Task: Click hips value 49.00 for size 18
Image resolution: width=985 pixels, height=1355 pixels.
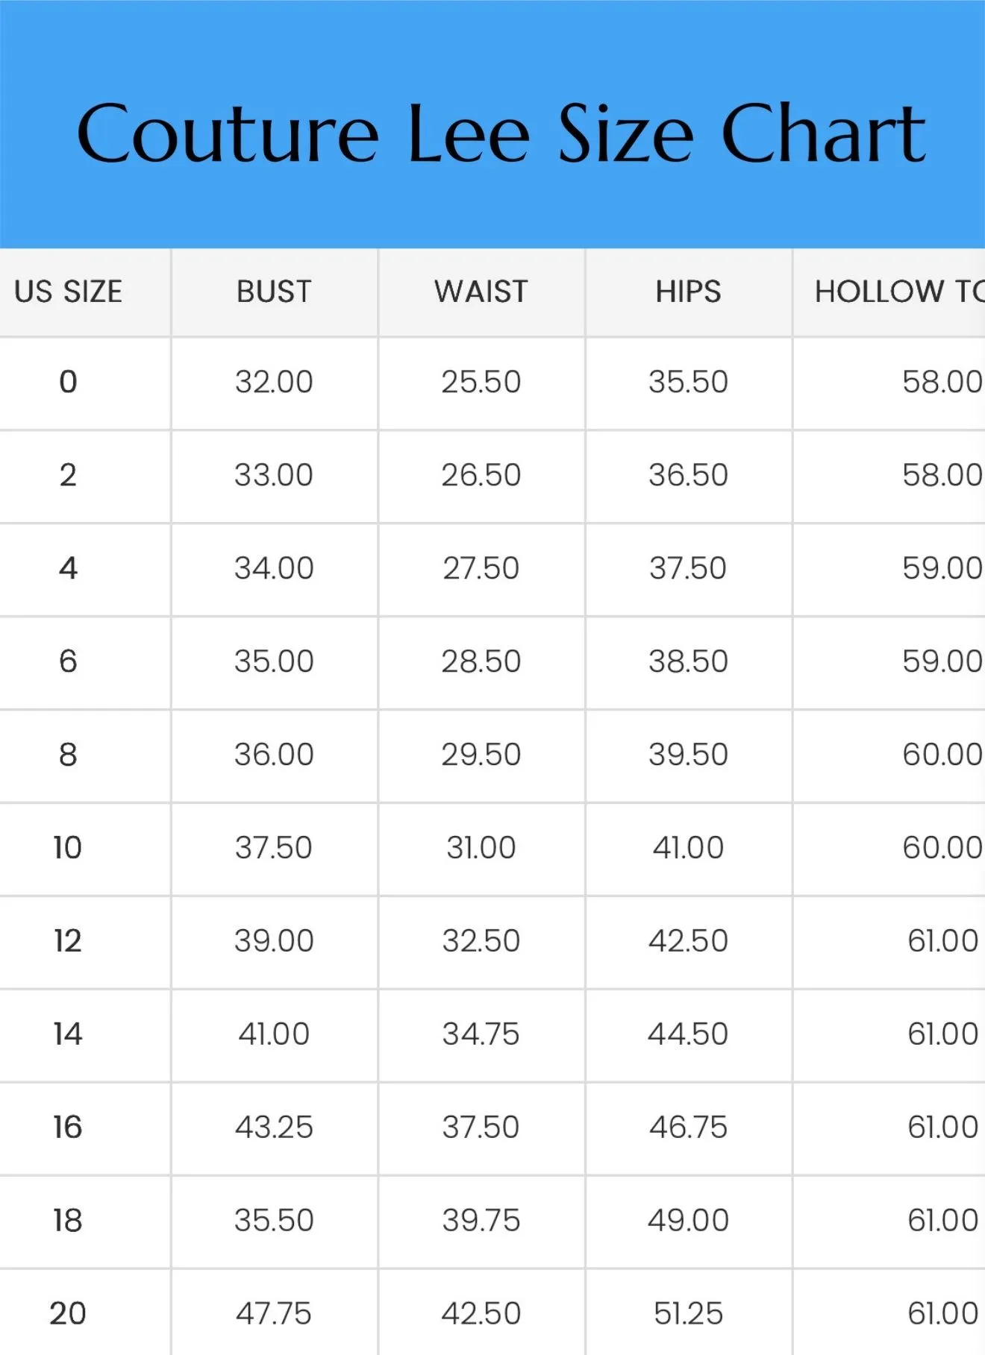Action: [x=688, y=1221]
